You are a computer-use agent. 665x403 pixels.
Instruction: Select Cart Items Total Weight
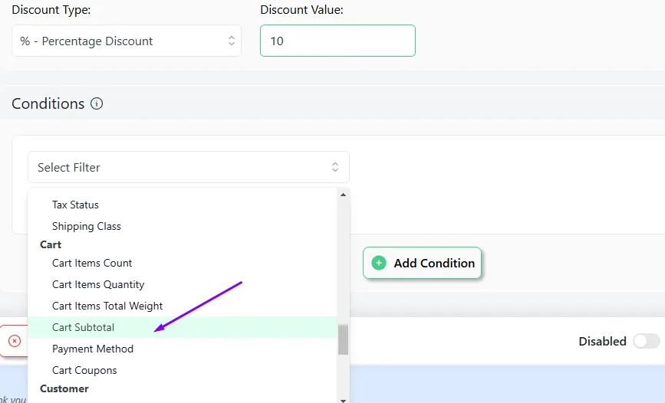click(x=107, y=306)
